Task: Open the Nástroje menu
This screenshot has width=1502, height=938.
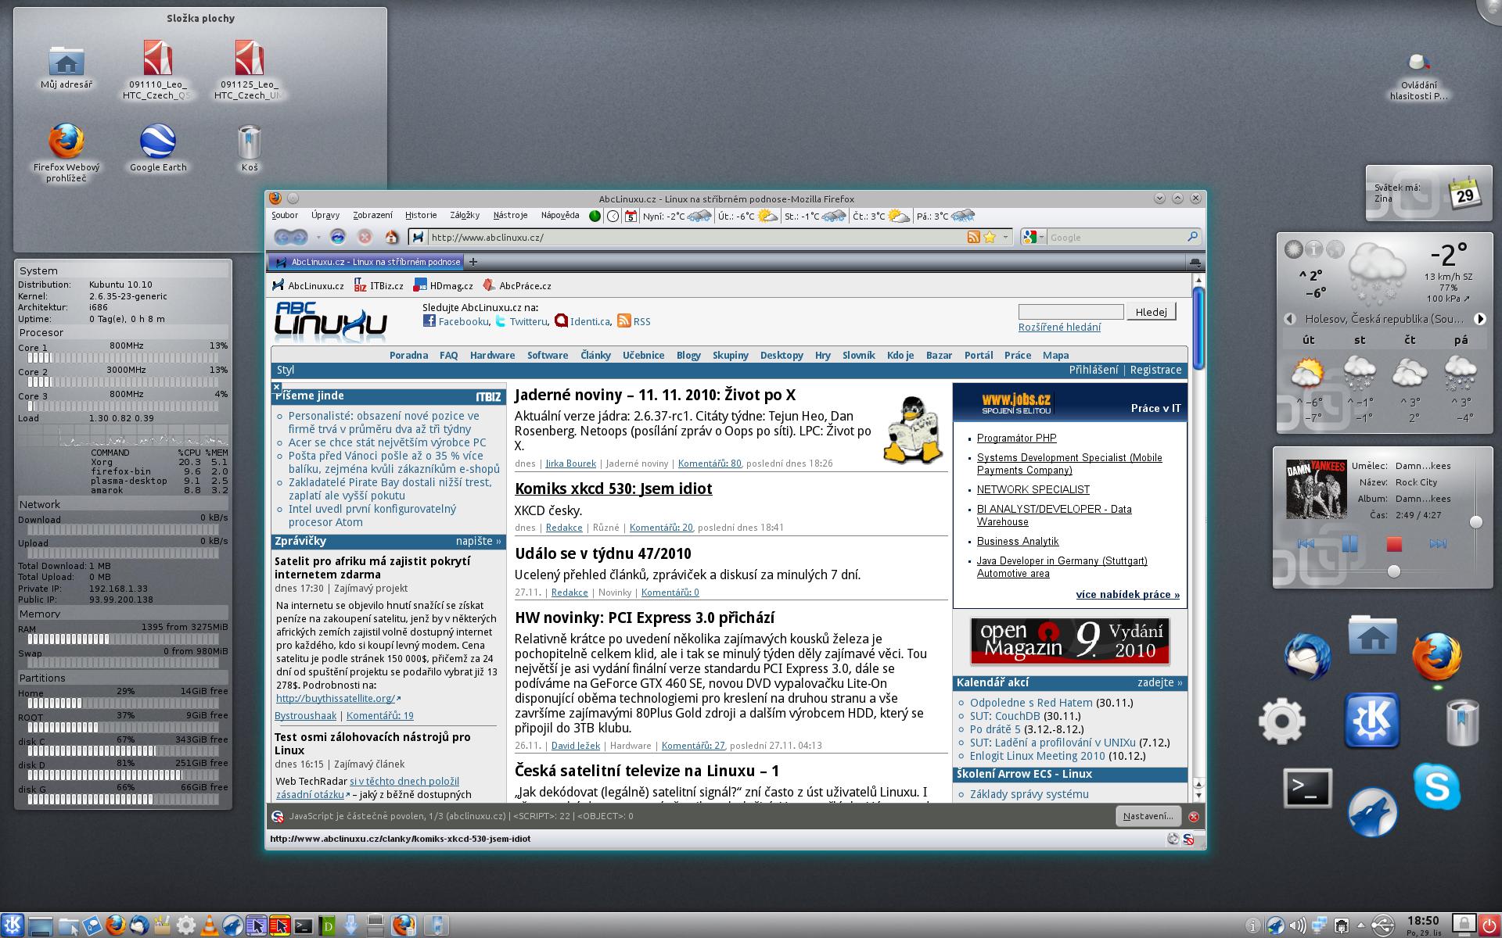Action: (x=510, y=216)
